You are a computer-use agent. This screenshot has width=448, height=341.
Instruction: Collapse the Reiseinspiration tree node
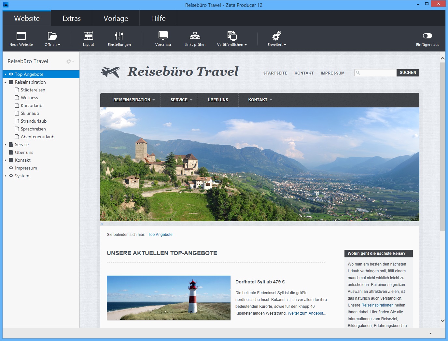point(6,82)
